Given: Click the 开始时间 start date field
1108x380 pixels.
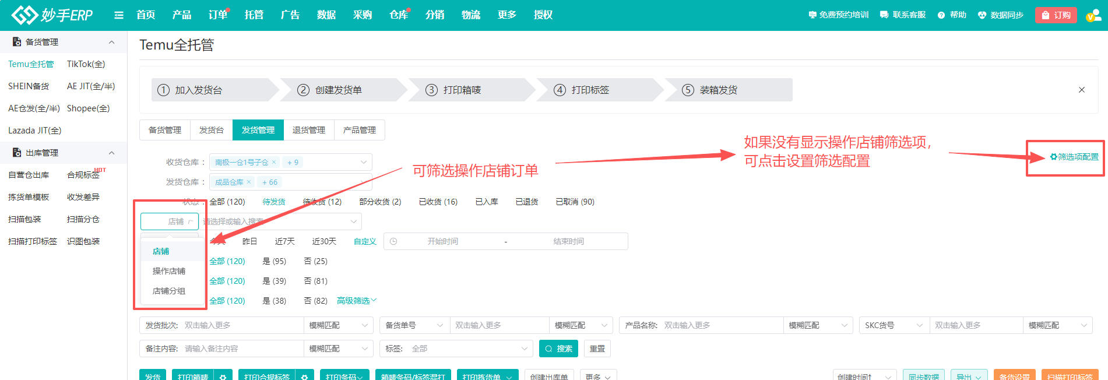Looking at the screenshot, I should tap(443, 241).
